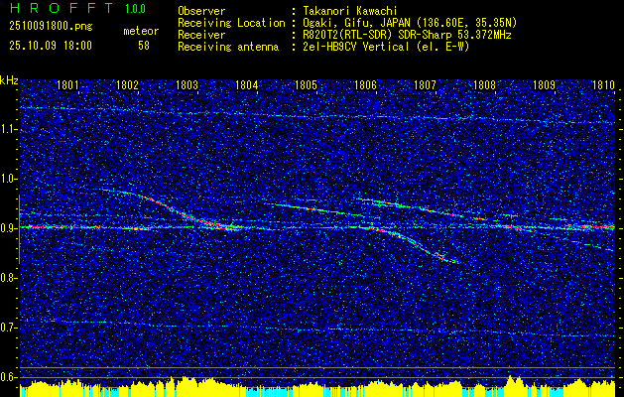Click the 1806 time marker
This screenshot has width=624, height=397.
point(365,85)
